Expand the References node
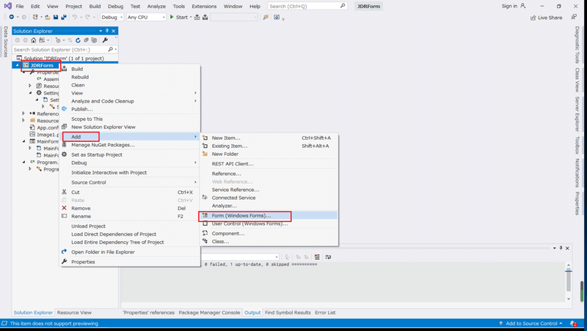This screenshot has width=587, height=331. (x=23, y=114)
